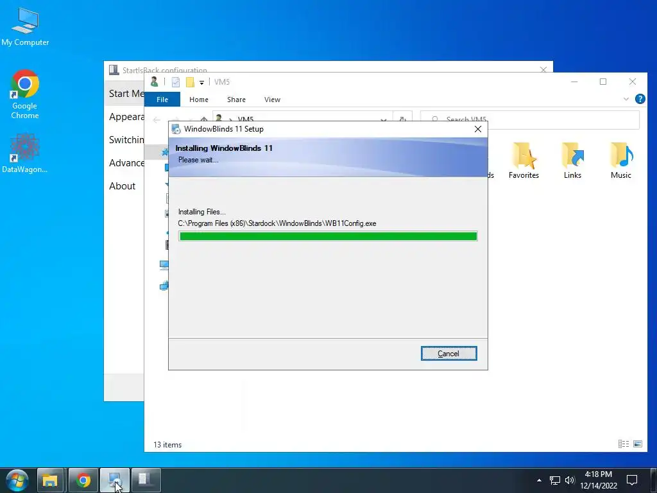
Task: Click the File Explorer help icon
Action: click(640, 99)
